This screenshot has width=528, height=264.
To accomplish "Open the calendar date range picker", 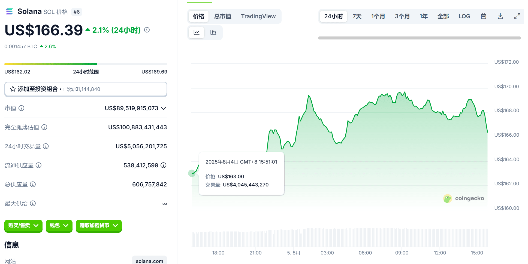I will (484, 16).
